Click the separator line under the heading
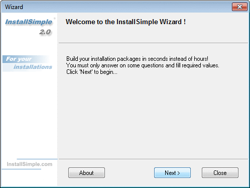250x188 pixels. tap(153, 43)
